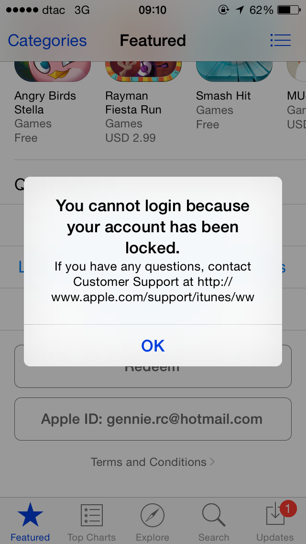
Task: Tap the battery indicator in status bar
Action: (289, 10)
